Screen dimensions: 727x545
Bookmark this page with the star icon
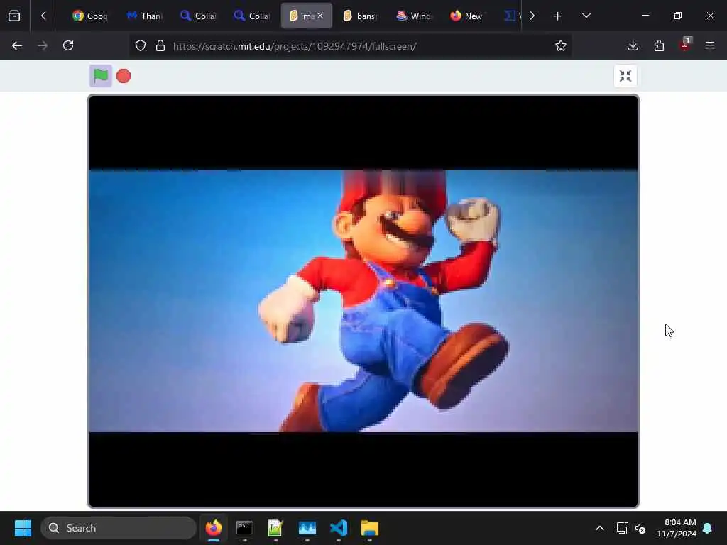[561, 45]
